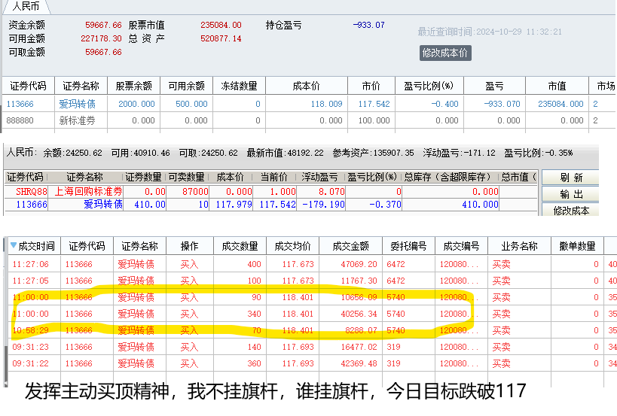Sort top table by 盈亏比例(%) header
617x416 pixels.
pos(429,86)
